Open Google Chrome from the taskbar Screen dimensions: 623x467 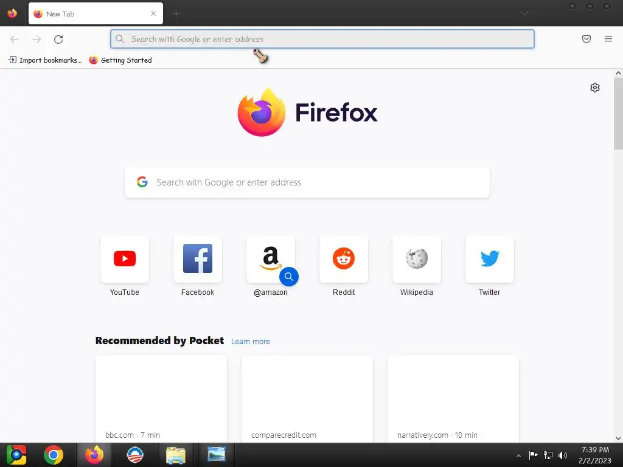coord(54,455)
